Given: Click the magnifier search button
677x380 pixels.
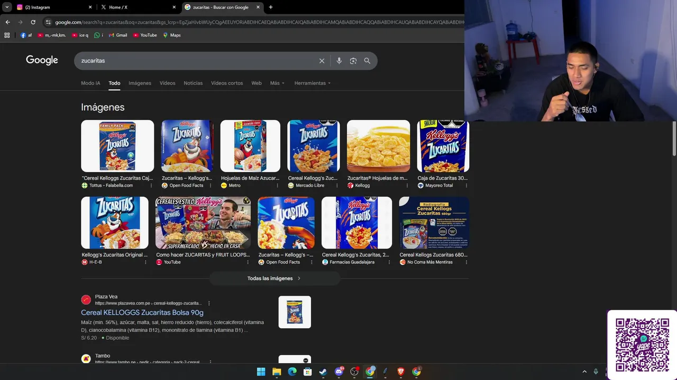Looking at the screenshot, I should pos(367,61).
